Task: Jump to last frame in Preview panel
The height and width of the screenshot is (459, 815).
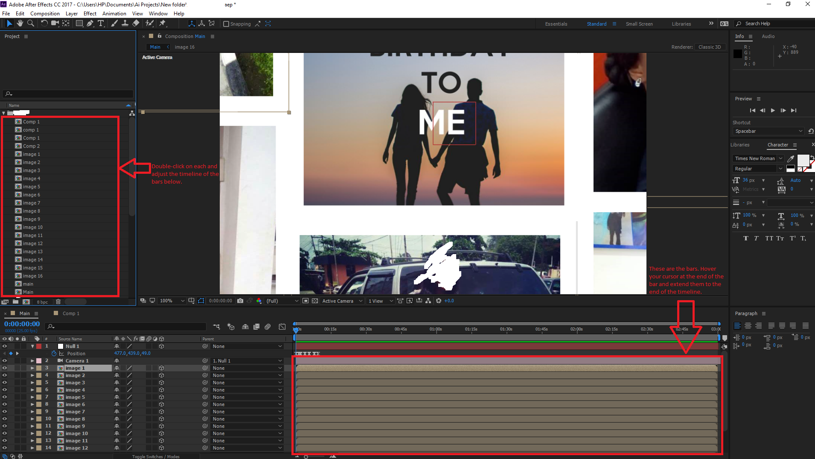Action: coord(794,111)
